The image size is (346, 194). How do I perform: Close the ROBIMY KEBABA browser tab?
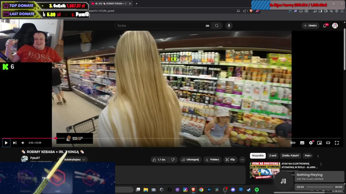[x=130, y=4]
